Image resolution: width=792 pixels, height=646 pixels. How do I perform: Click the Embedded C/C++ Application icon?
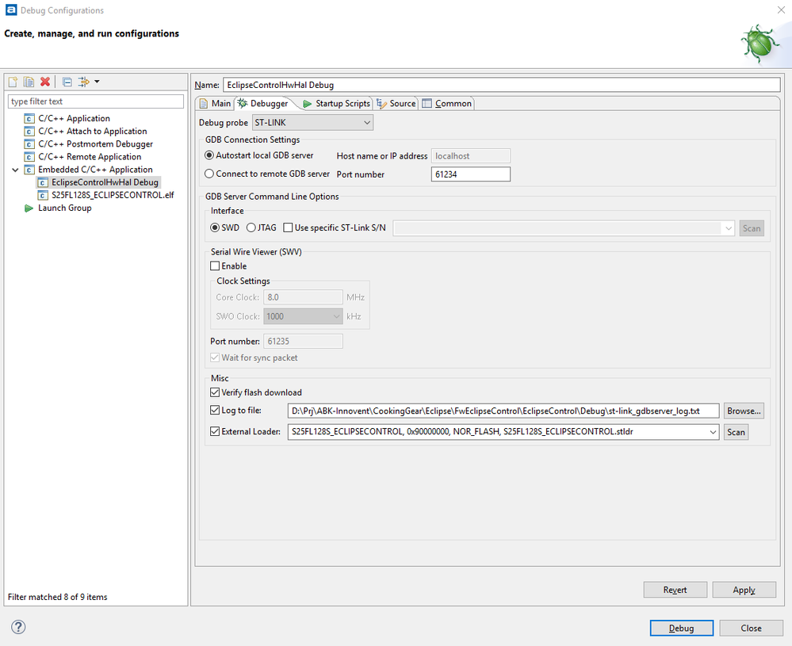[x=29, y=170]
